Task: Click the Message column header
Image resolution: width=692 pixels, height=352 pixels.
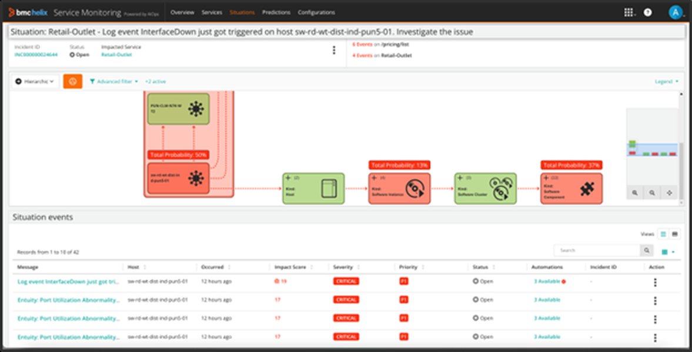Action: [28, 267]
